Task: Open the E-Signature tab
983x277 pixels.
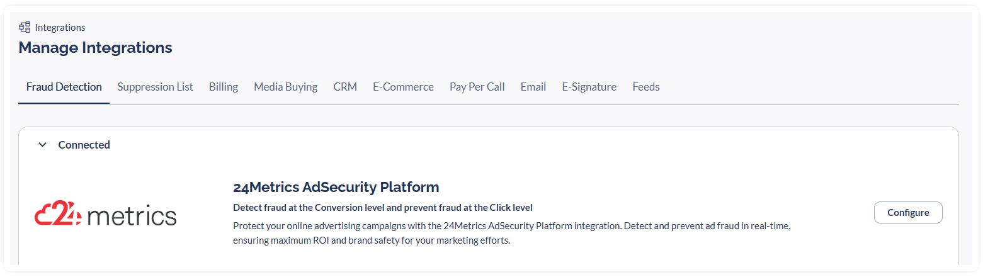Action: pos(589,87)
